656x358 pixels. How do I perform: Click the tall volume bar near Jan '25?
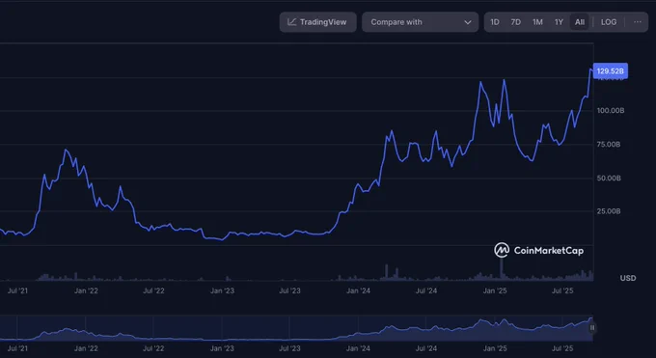click(x=502, y=269)
